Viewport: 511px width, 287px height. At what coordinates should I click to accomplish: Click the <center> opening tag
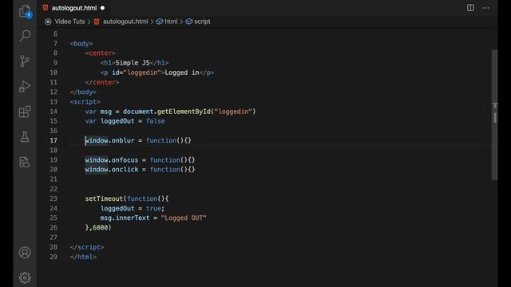click(100, 53)
